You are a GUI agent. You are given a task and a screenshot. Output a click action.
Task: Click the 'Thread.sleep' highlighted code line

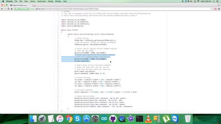[82, 61]
